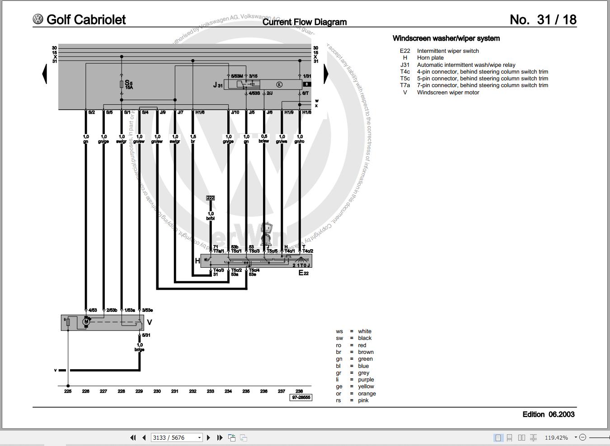Click the motor terminal label 4/53
This screenshot has height=446, width=610.
click(x=93, y=310)
